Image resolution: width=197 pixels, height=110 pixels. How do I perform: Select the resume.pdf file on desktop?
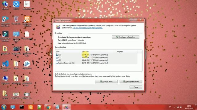[27, 5]
